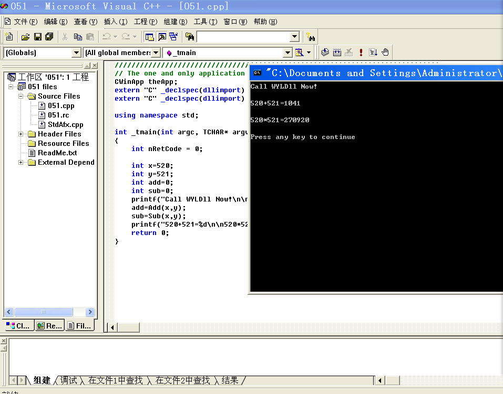Open the WizardBar actions dropdown arrow
The height and width of the screenshot is (394, 503).
coord(309,52)
